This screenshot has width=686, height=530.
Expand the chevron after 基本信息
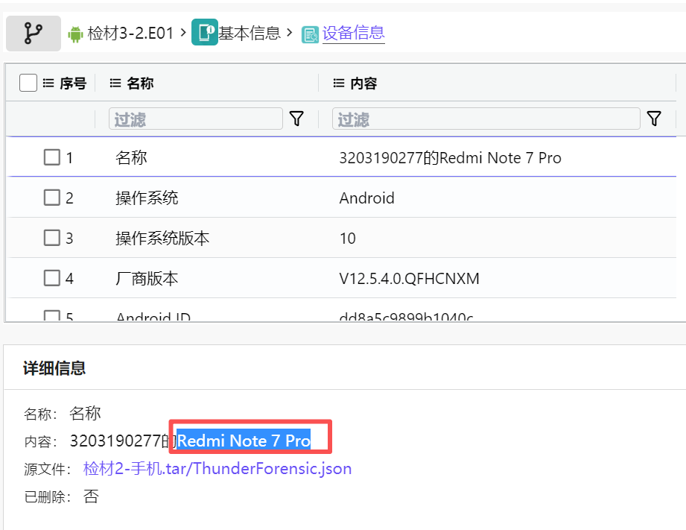pos(289,32)
